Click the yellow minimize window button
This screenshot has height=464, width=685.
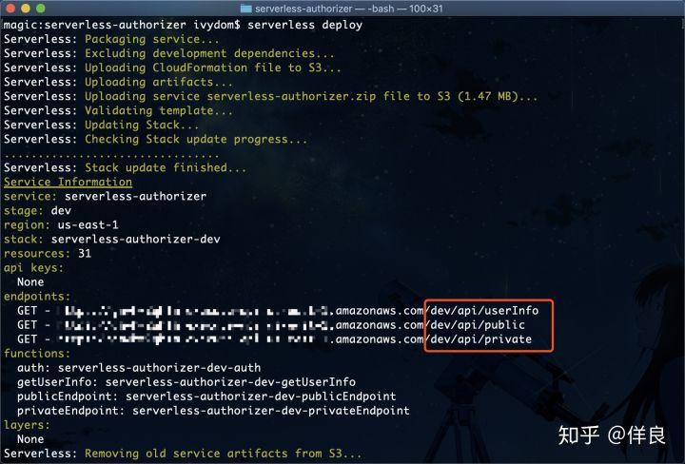click(26, 9)
